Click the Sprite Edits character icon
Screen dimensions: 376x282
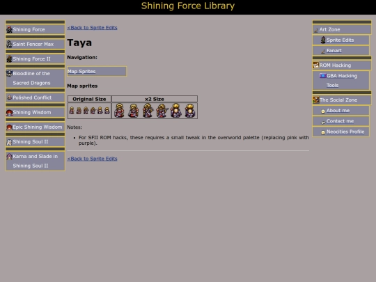[x=323, y=40]
